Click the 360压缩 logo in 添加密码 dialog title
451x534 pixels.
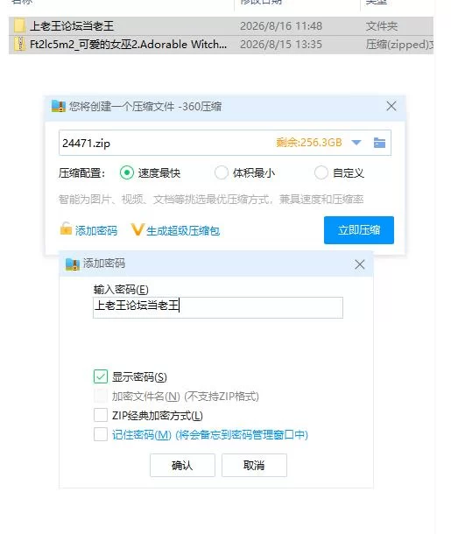point(72,263)
